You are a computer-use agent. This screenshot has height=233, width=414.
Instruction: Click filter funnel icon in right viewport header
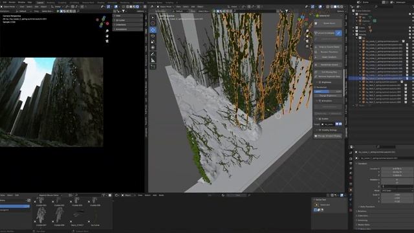pos(287,11)
